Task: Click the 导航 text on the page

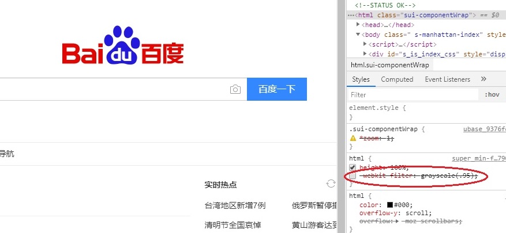Action: click(7, 154)
